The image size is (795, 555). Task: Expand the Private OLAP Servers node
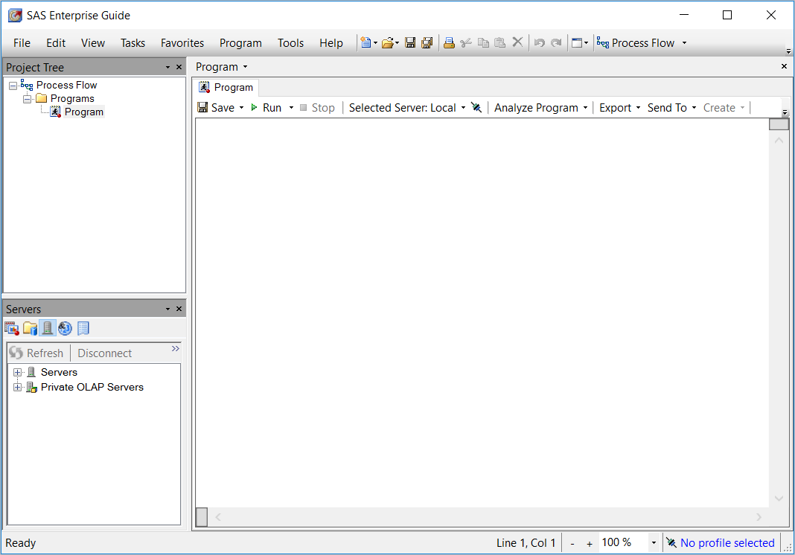(17, 387)
